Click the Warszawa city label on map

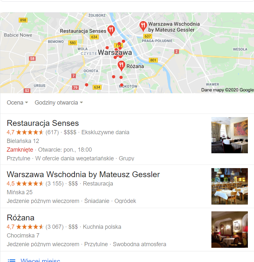[115, 53]
